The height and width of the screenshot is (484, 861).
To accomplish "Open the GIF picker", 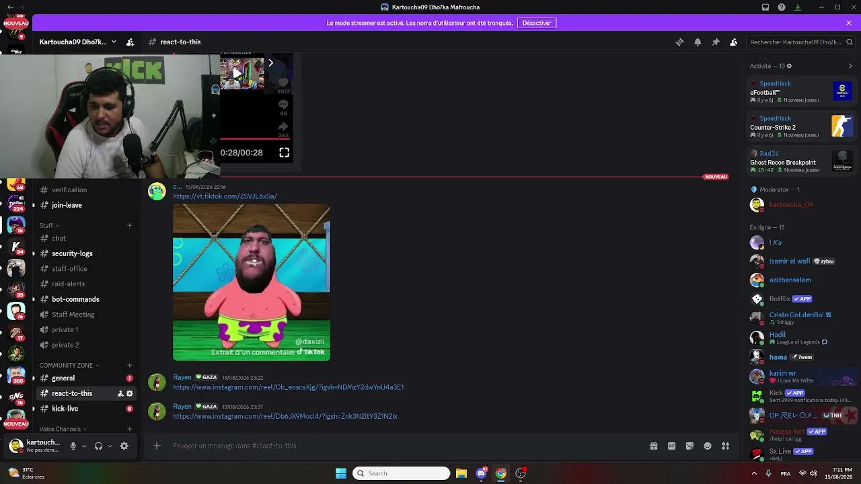I will 671,446.
